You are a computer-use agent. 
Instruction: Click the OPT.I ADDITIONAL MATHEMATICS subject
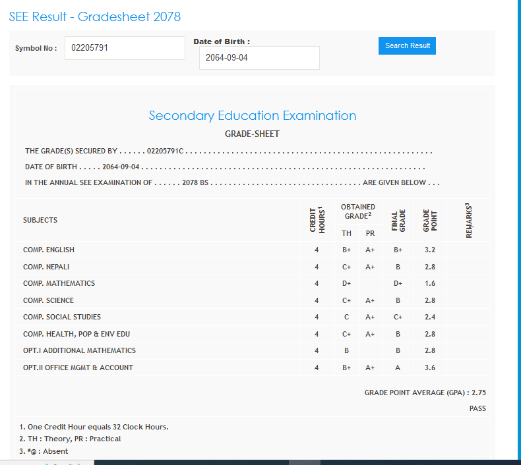point(79,350)
